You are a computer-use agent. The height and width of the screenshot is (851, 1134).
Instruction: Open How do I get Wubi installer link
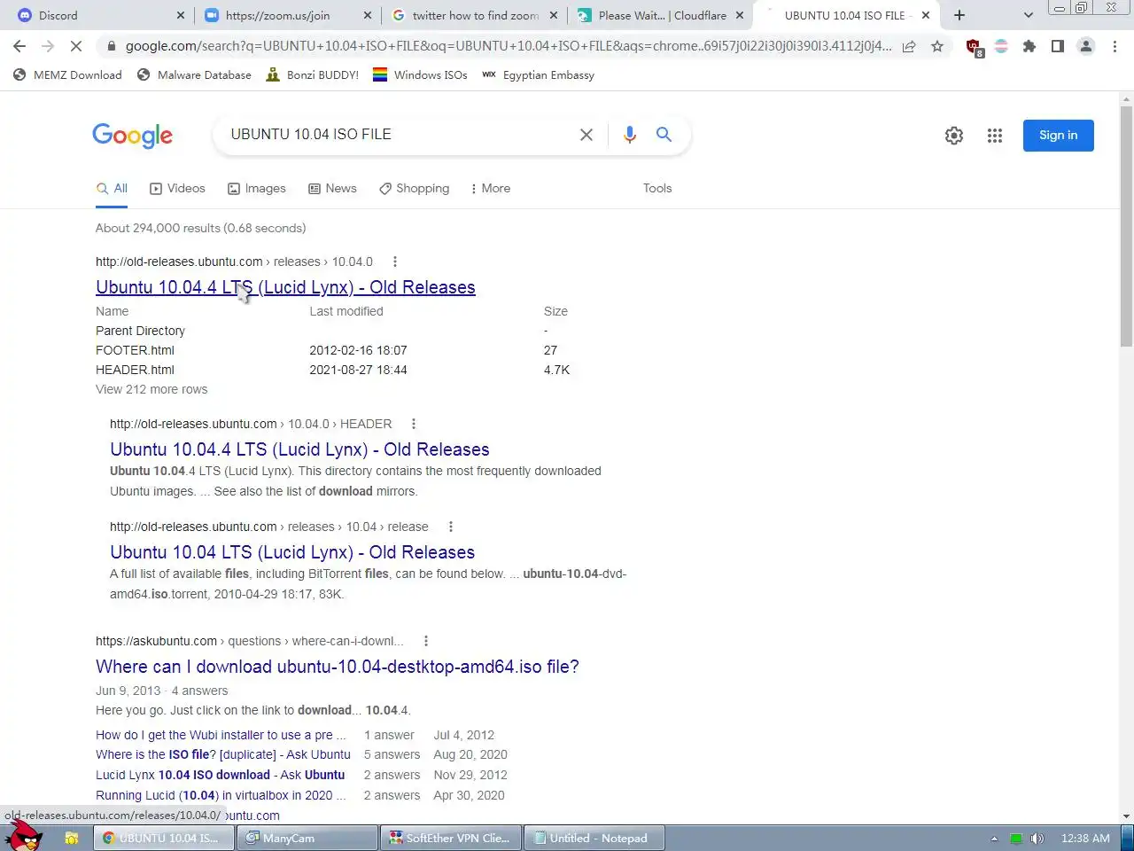click(x=221, y=735)
